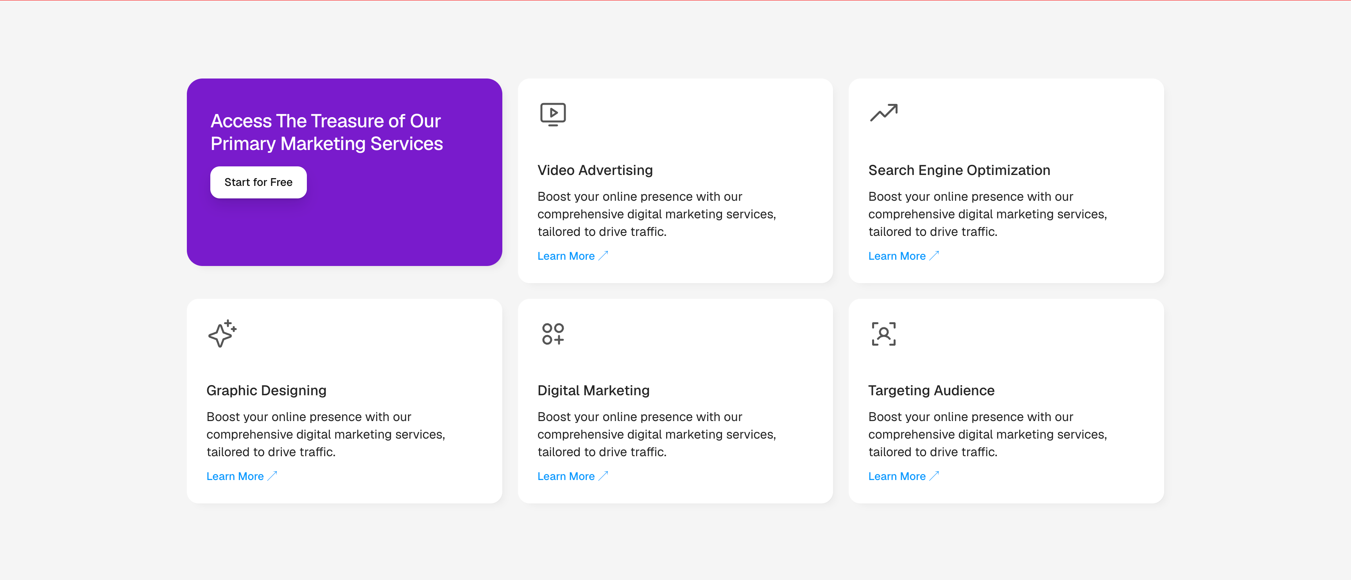
Task: Click the description paragraph under Graphic Designing
Action: [x=326, y=434]
